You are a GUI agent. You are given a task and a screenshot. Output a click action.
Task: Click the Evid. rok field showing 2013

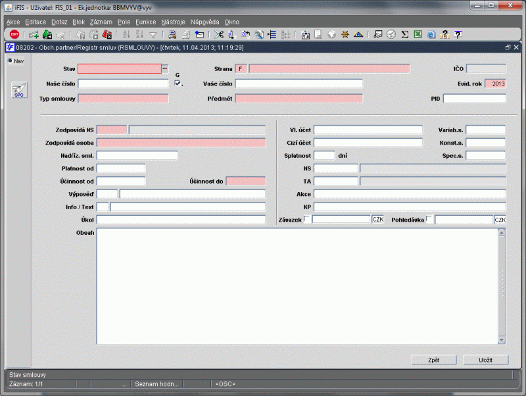coord(495,84)
